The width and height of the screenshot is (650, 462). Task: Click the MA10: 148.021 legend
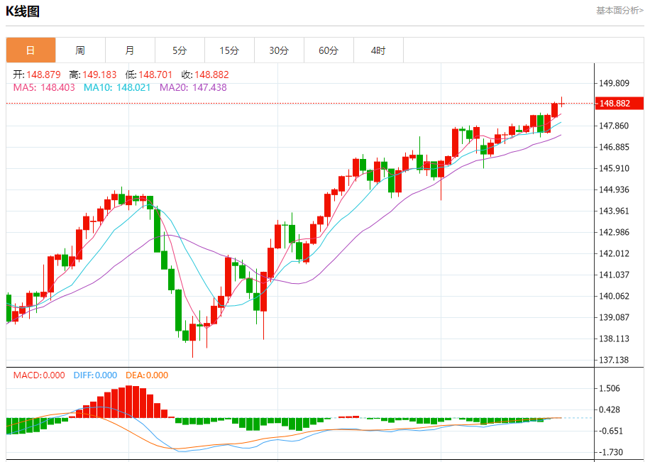(x=117, y=87)
